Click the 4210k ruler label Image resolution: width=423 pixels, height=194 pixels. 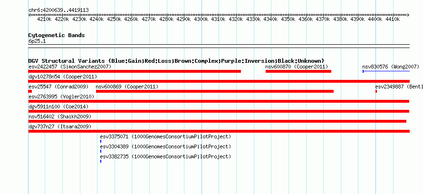pos(45,19)
